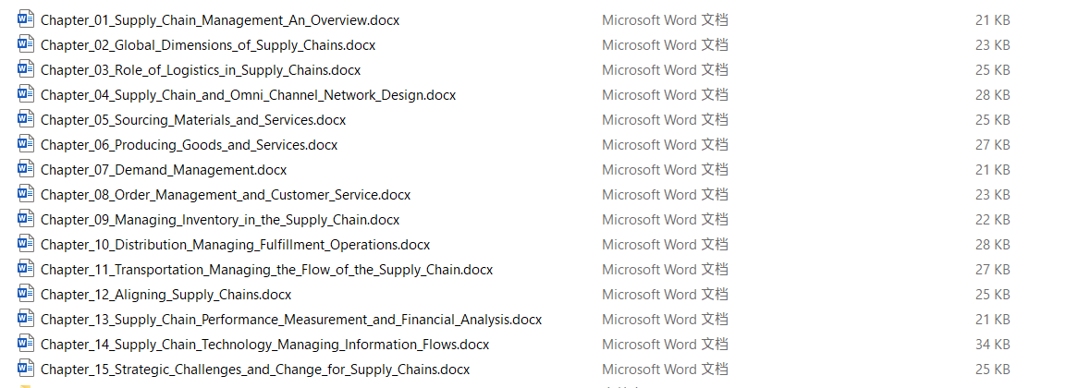Select Chapter_02_Global_Dimensions_of_Supply_Chains.docx filename

[208, 45]
